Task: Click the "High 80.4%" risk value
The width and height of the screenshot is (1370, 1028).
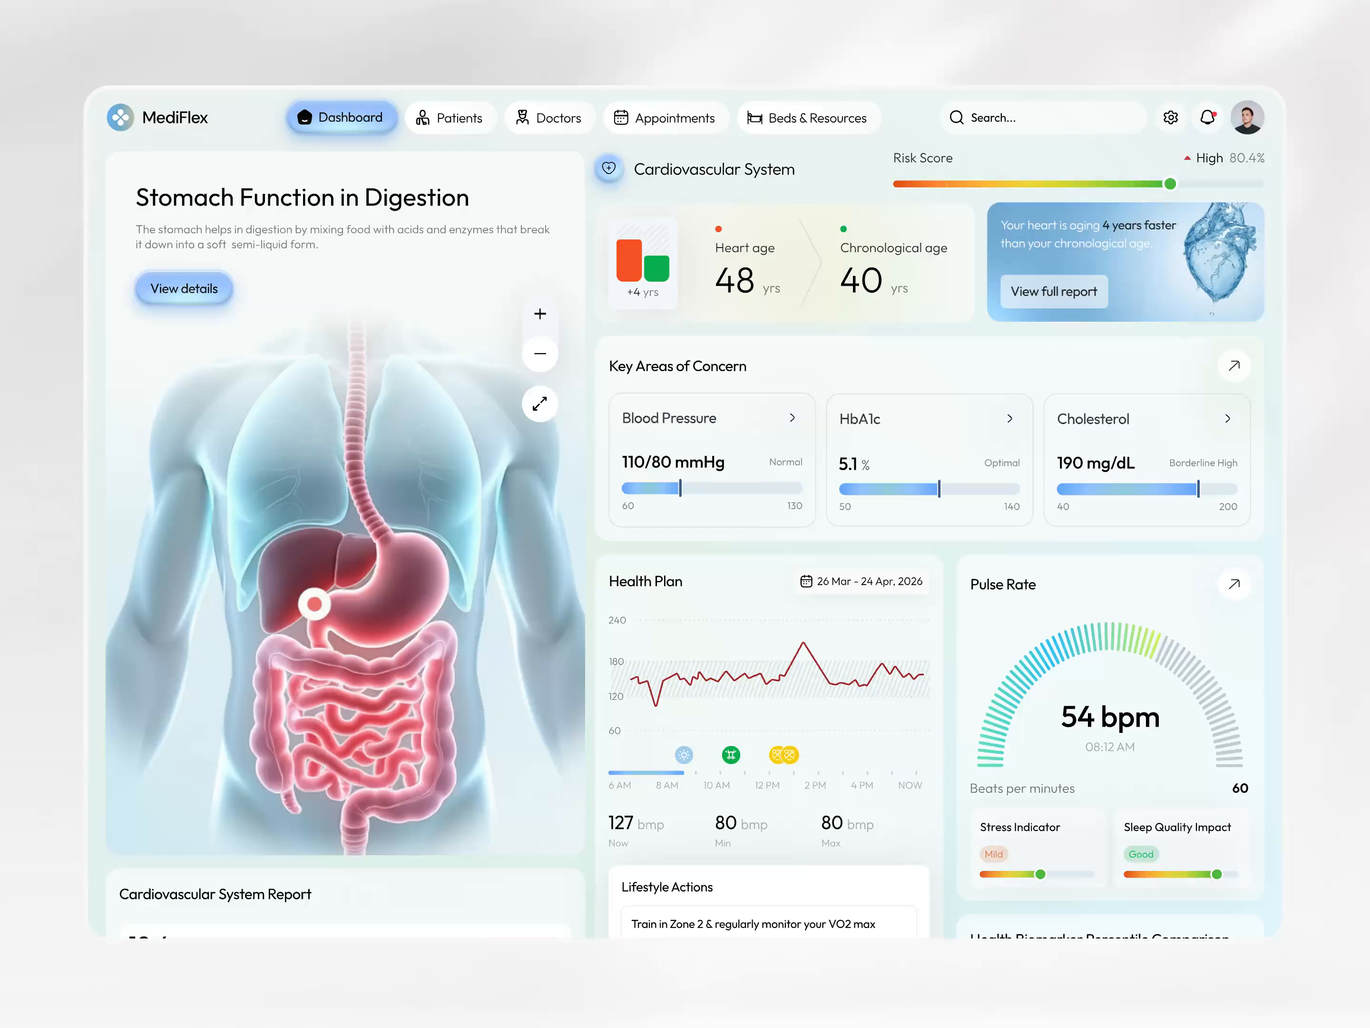Action: (1224, 158)
